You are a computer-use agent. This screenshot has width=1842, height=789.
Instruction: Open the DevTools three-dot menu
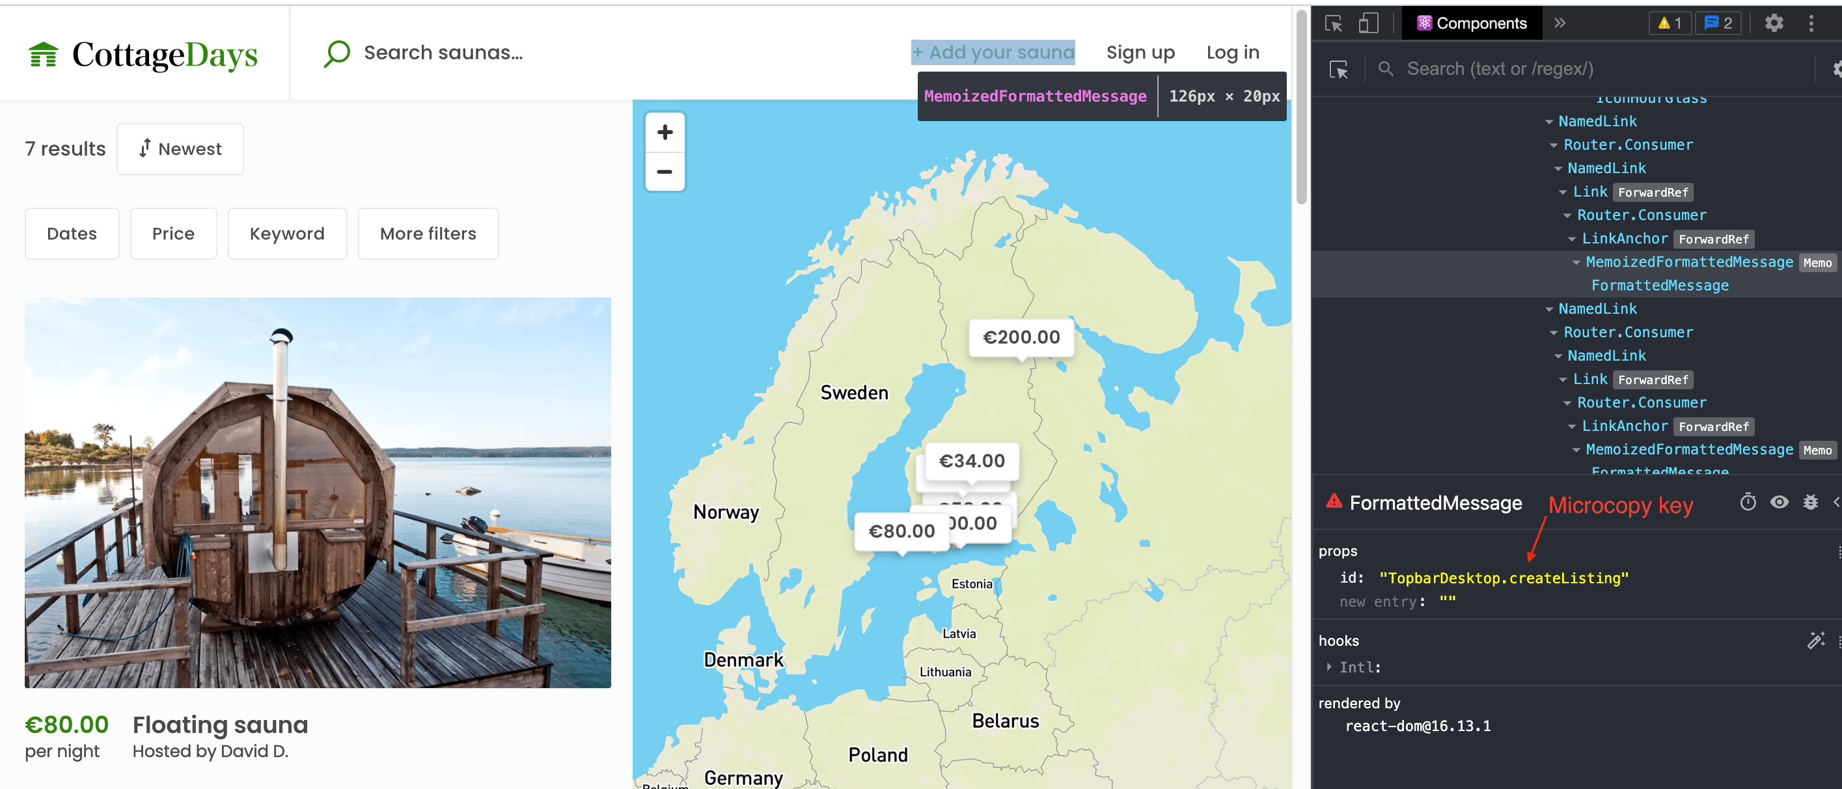pyautogui.click(x=1811, y=23)
